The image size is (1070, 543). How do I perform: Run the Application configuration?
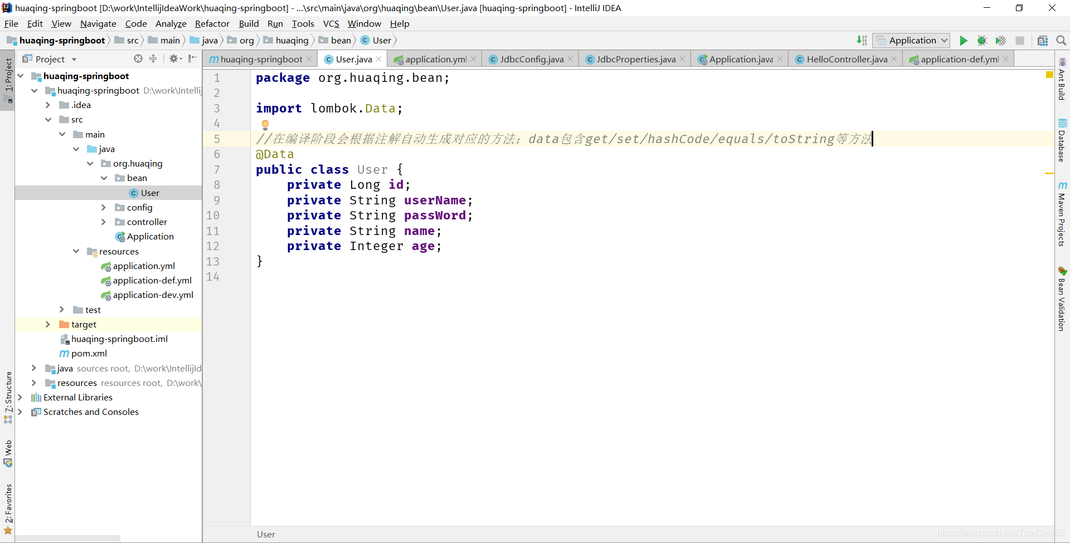click(963, 41)
